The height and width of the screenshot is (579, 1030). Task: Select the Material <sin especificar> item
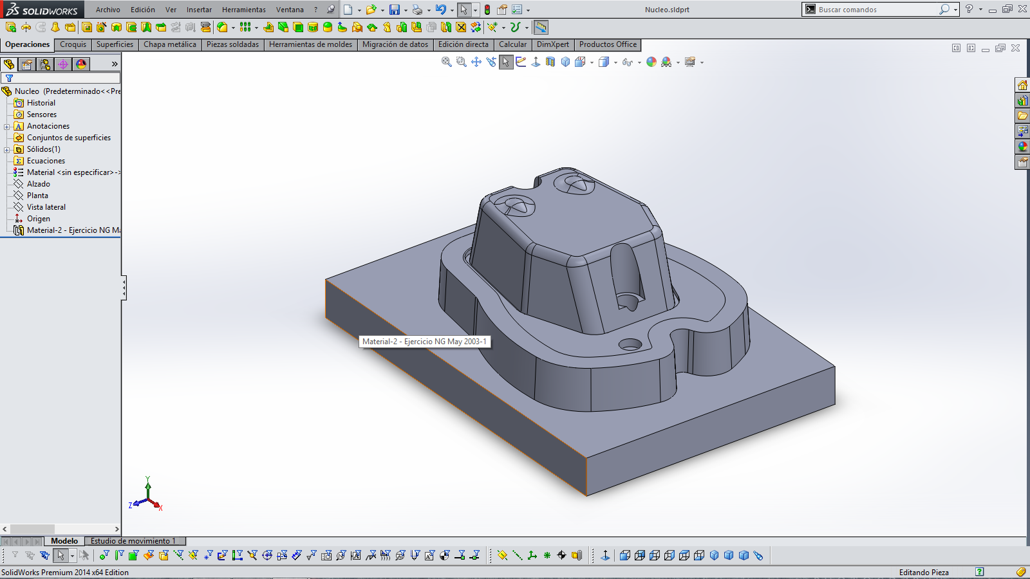coord(66,172)
